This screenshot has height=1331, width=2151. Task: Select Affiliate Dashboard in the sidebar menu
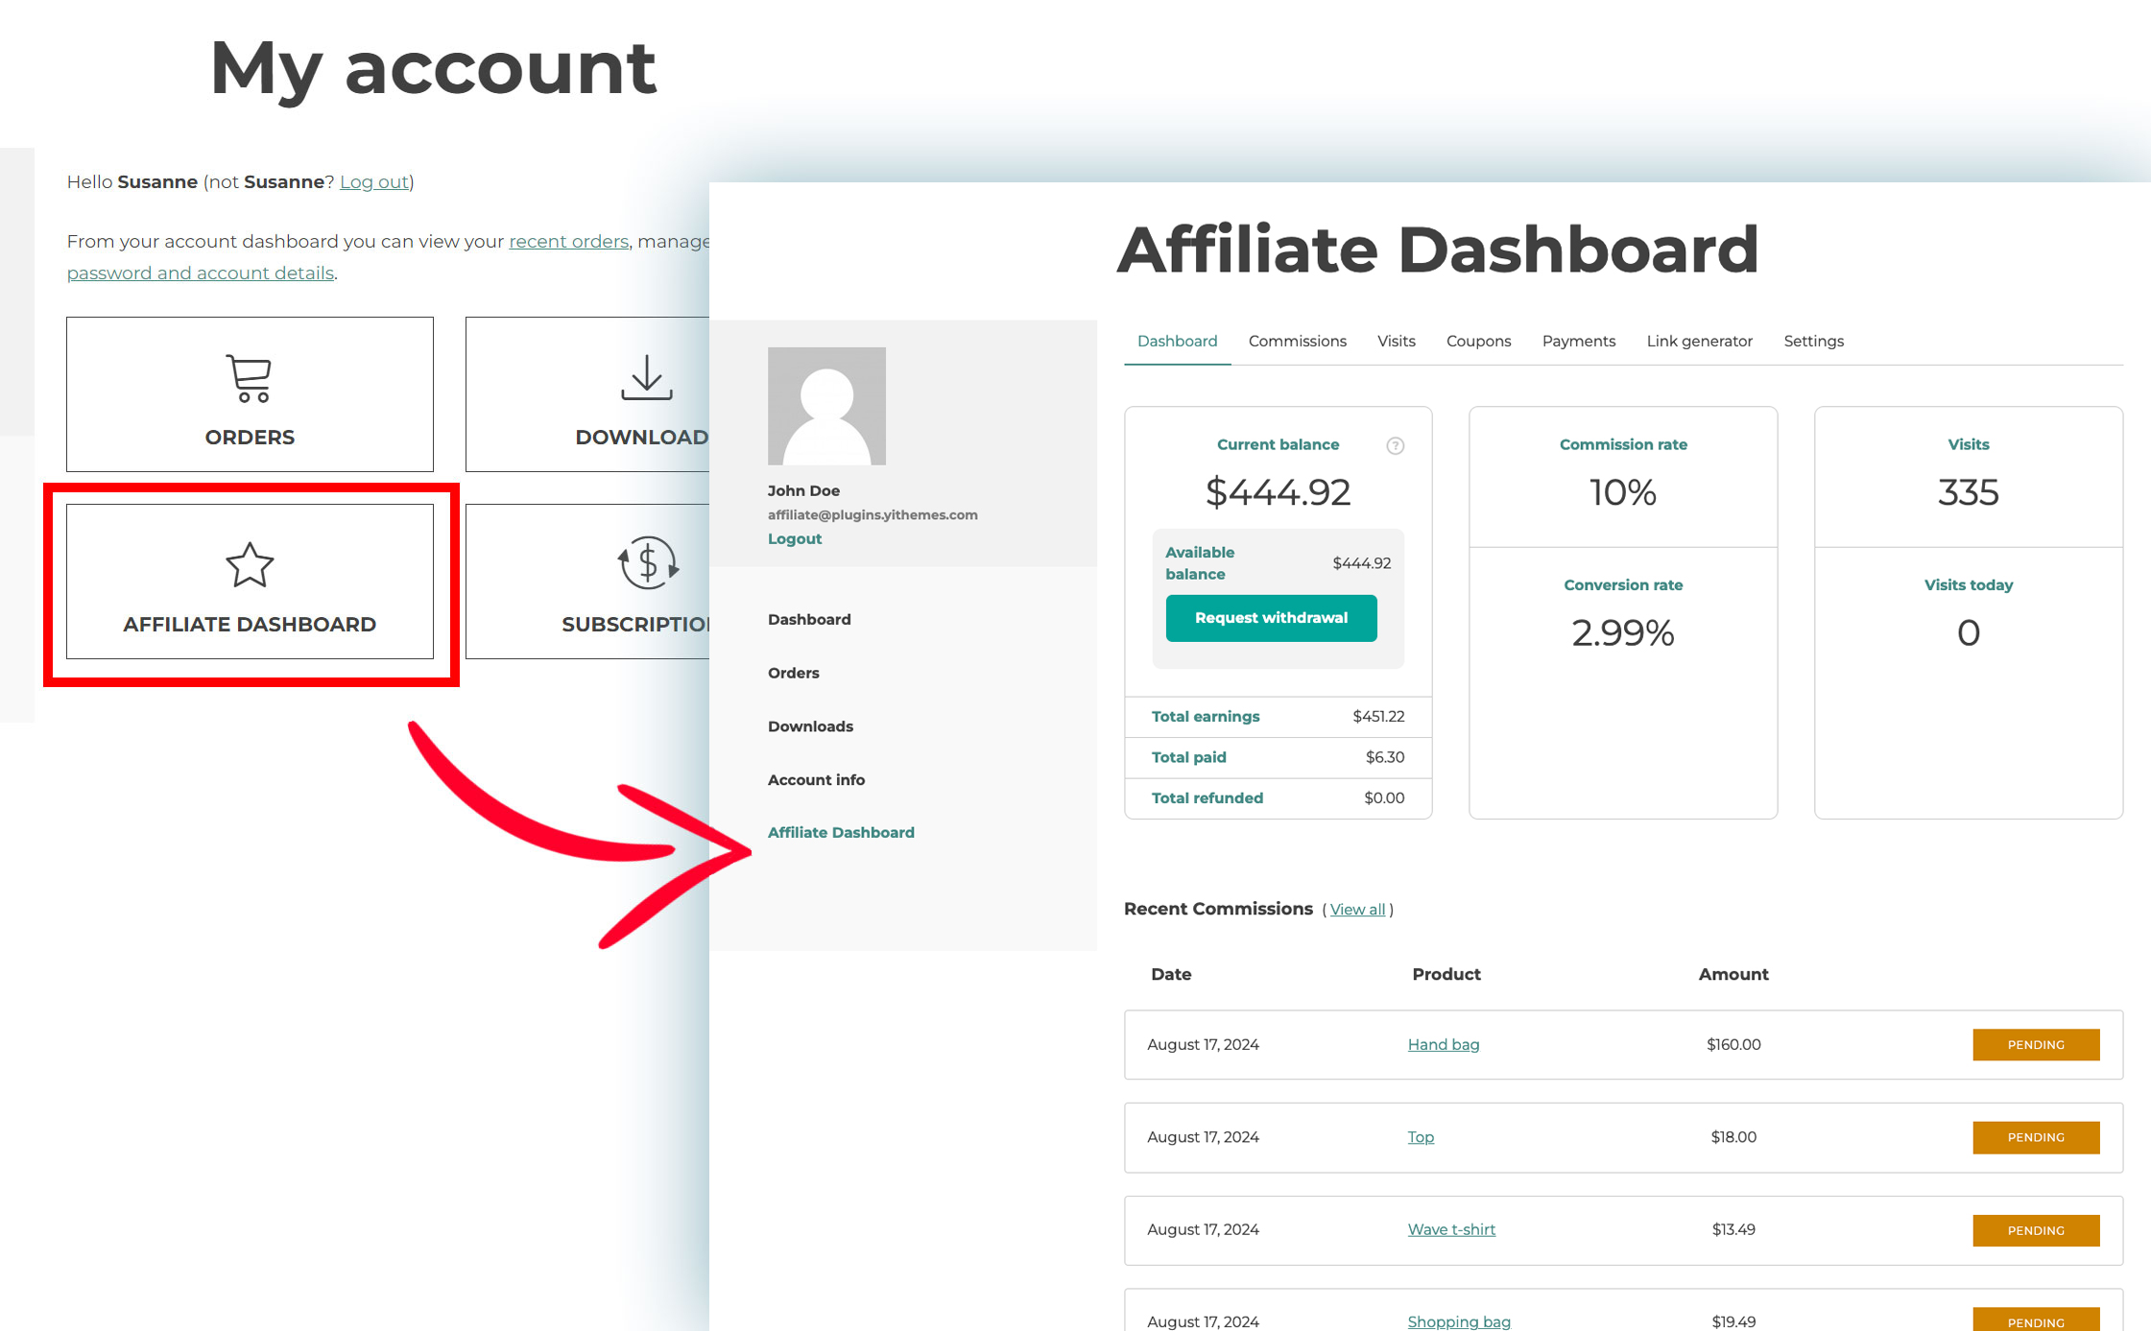841,832
